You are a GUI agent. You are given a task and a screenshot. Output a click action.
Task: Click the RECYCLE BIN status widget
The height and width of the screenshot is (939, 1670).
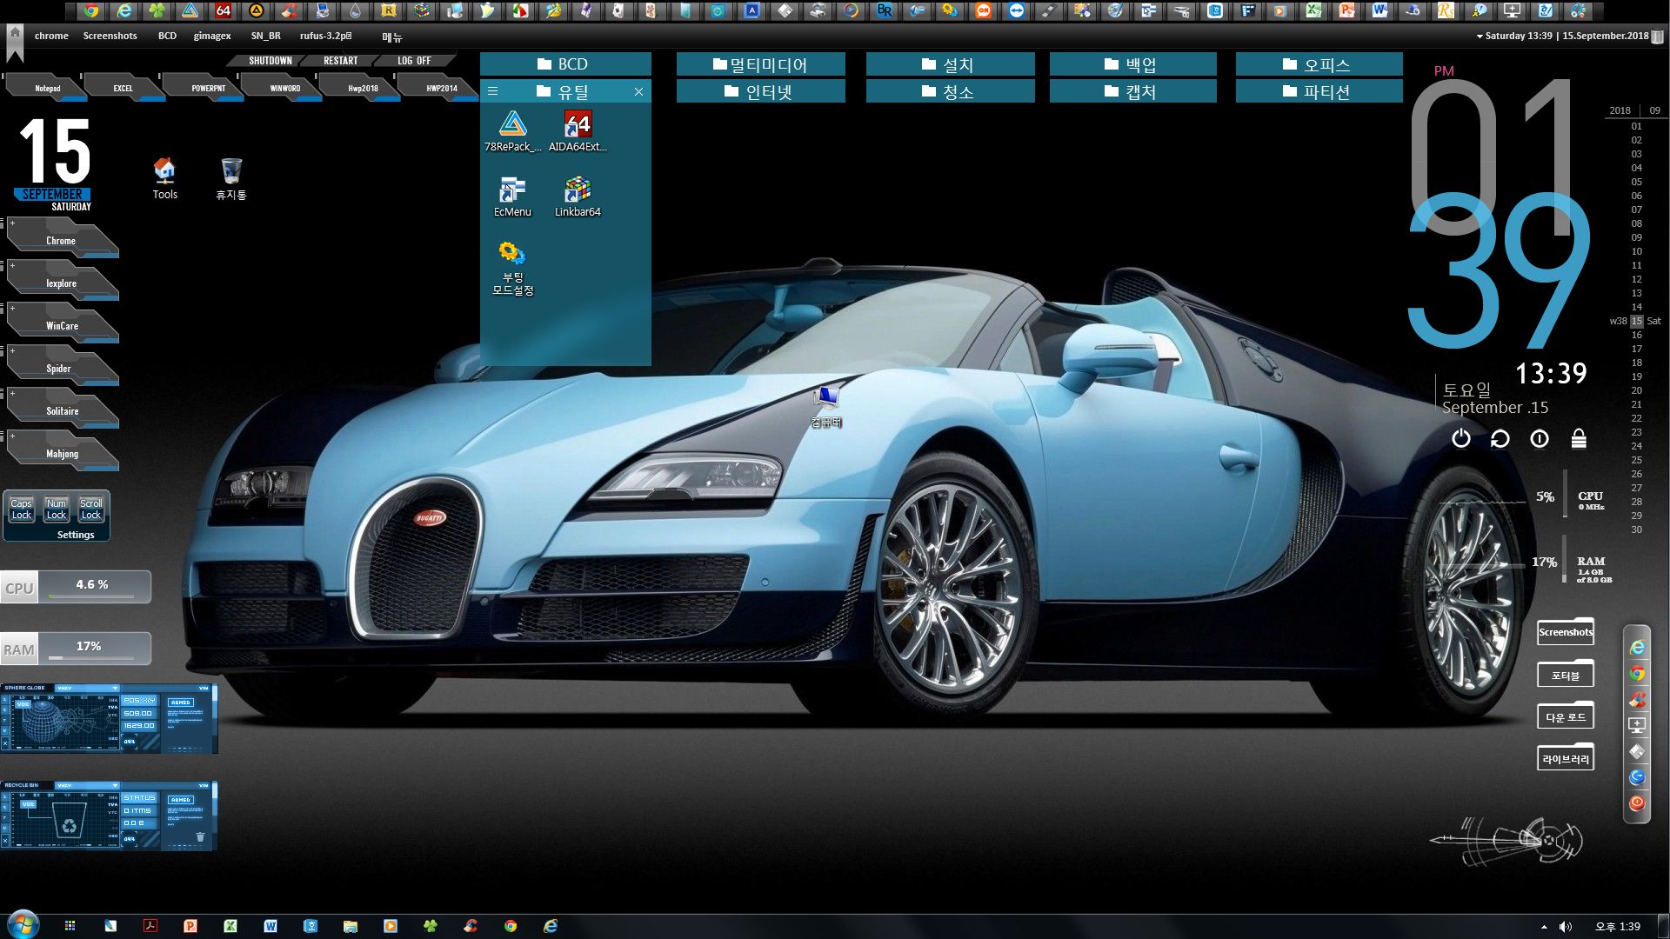pos(108,816)
